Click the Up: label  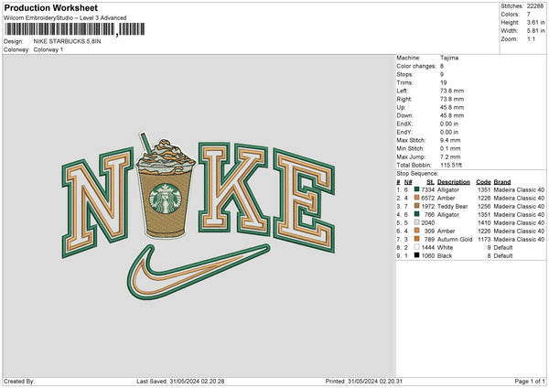pyautogui.click(x=401, y=107)
